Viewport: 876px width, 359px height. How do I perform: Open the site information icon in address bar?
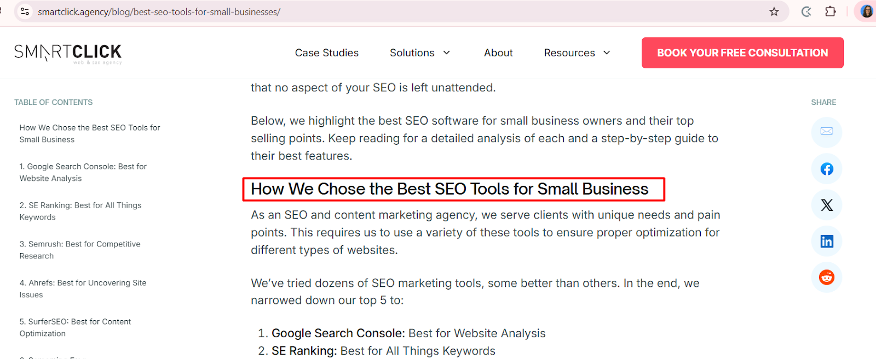pyautogui.click(x=24, y=11)
